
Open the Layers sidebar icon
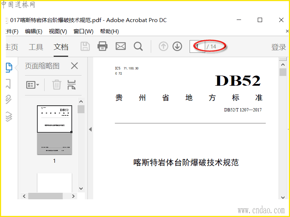(9, 116)
